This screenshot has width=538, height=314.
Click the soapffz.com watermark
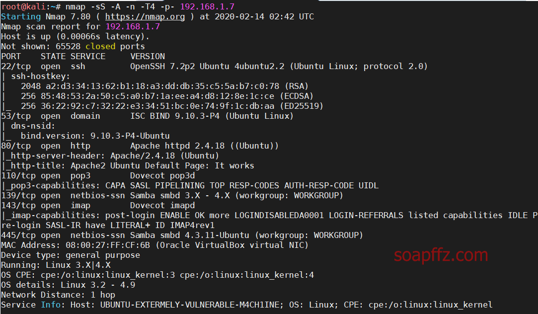point(441,255)
